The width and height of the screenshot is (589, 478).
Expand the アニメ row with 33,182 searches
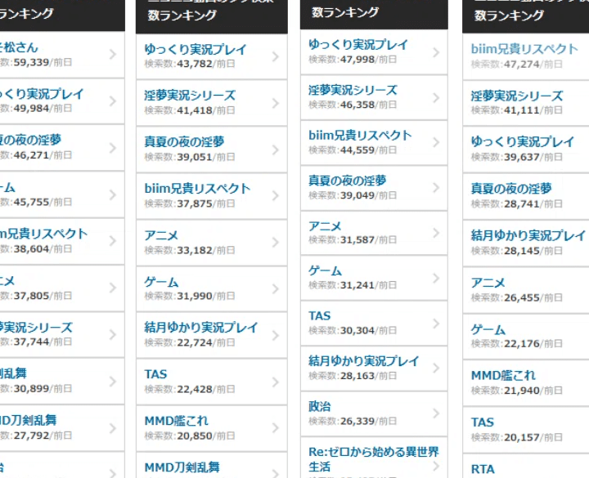click(x=275, y=243)
